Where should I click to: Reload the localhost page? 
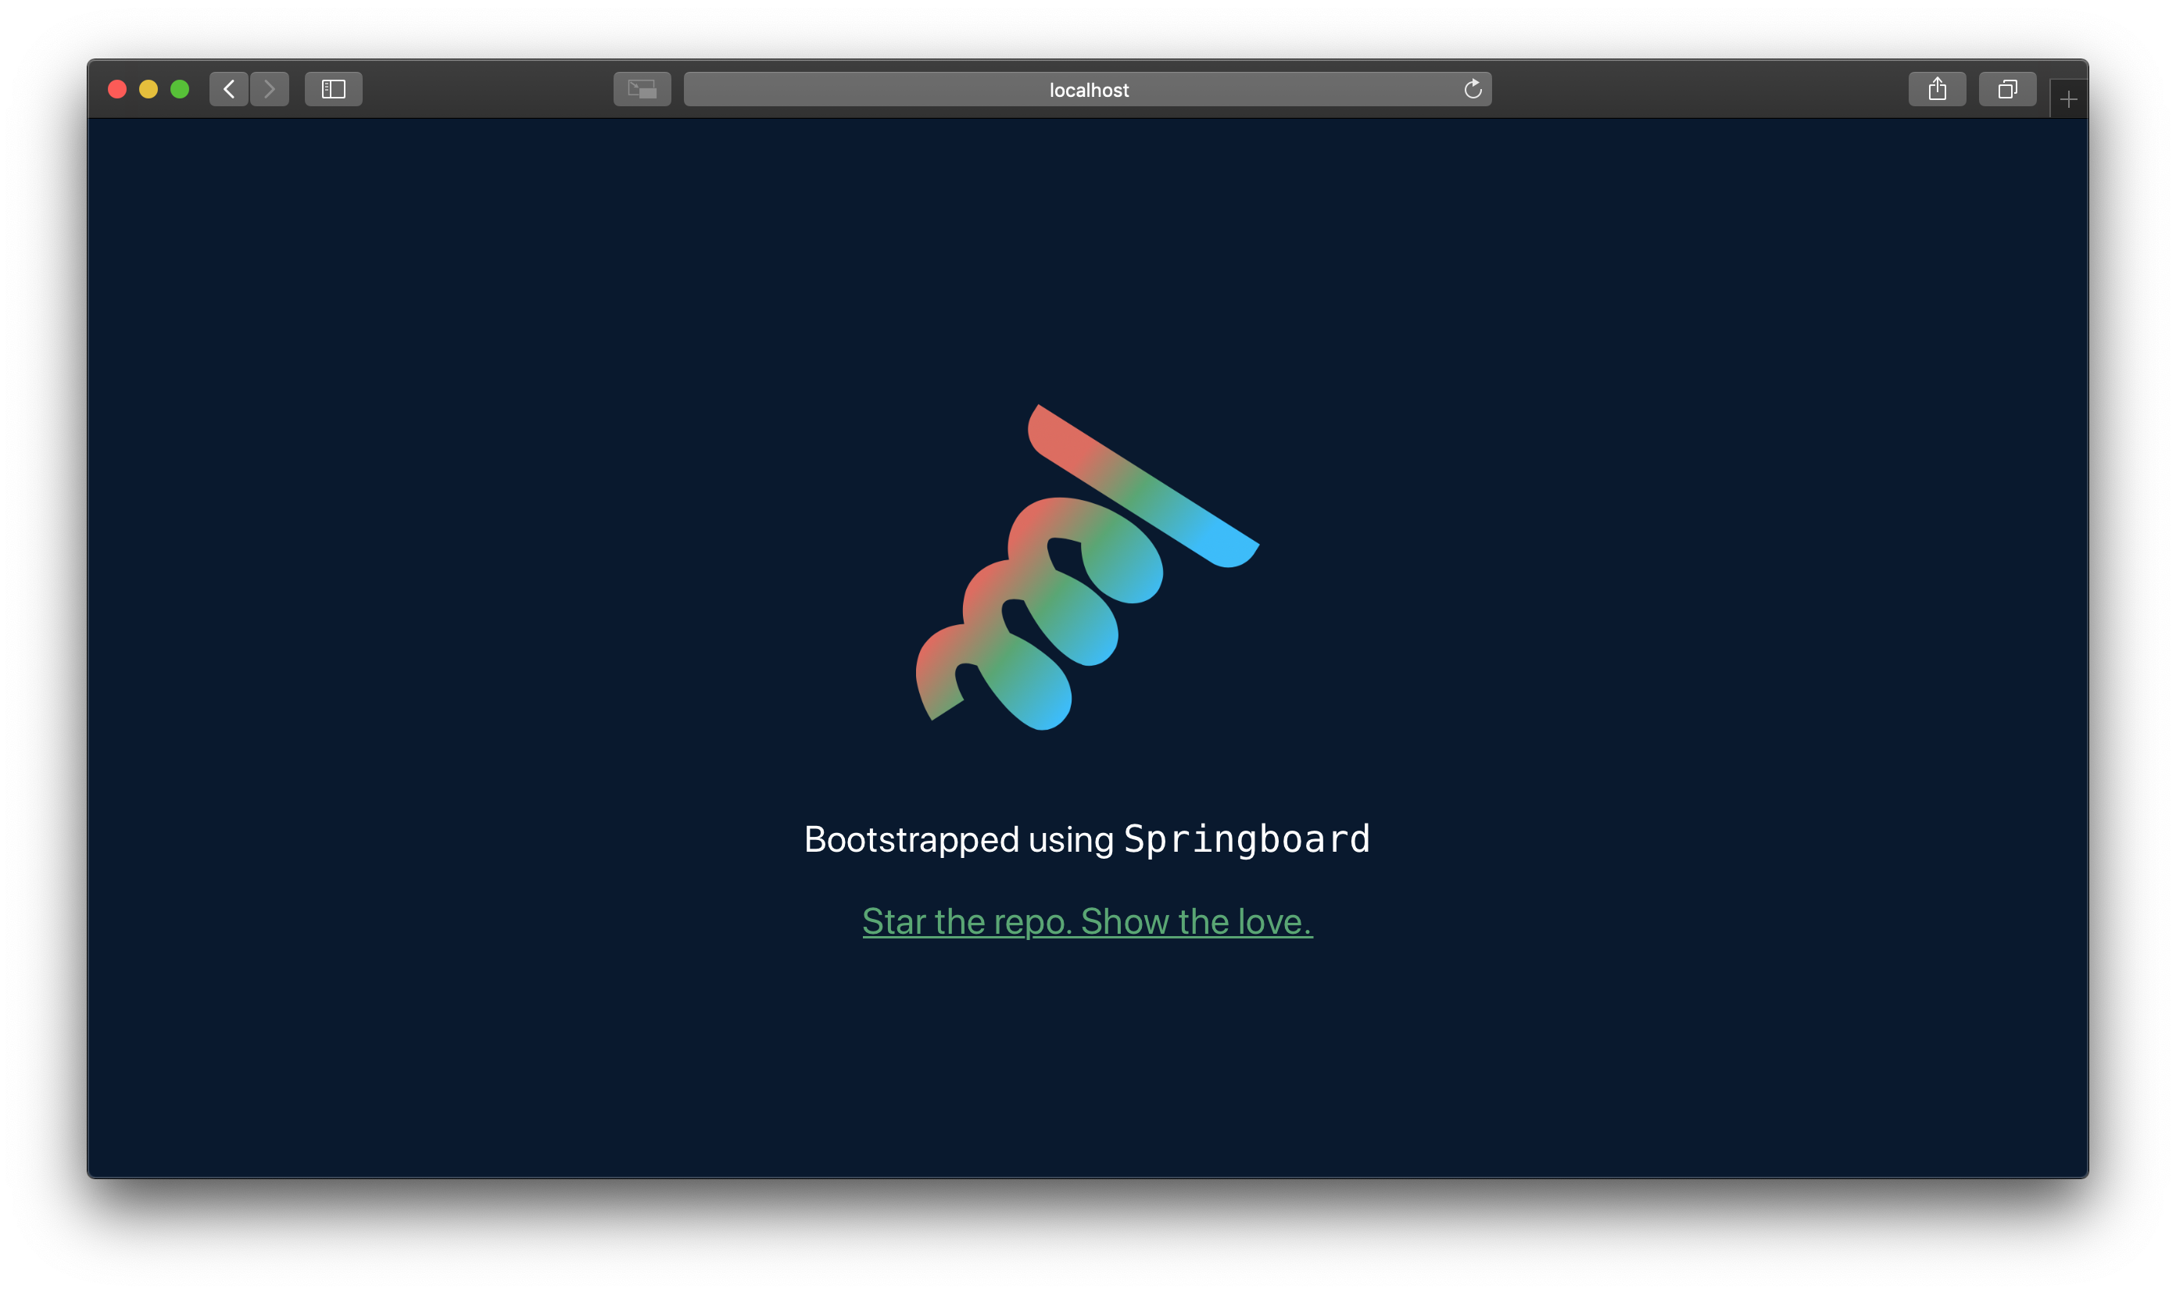[1473, 89]
